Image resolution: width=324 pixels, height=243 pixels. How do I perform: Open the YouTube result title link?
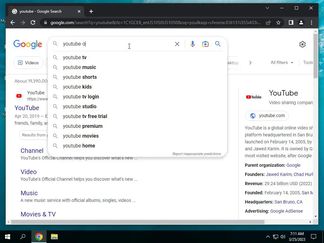coord(27,108)
